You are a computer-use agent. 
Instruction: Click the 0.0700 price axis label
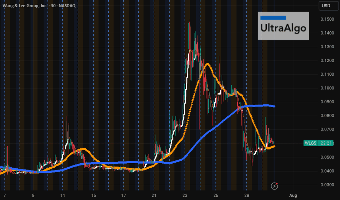click(x=327, y=129)
